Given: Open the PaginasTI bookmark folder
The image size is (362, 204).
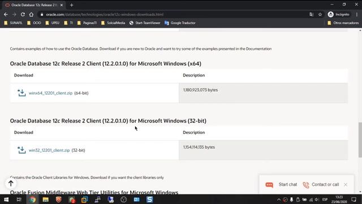Looking at the screenshot, I should [x=87, y=23].
